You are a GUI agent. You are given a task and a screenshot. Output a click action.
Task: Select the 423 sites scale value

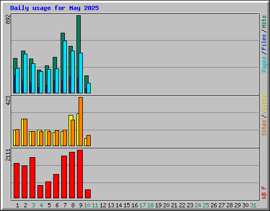pyautogui.click(x=8, y=100)
